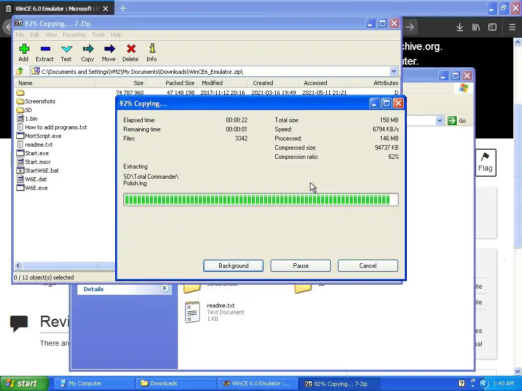Click the Extract toolbar icon
522x391 pixels.
pyautogui.click(x=45, y=53)
